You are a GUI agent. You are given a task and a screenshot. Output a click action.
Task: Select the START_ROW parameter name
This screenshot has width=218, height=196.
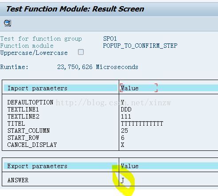pos(23,138)
